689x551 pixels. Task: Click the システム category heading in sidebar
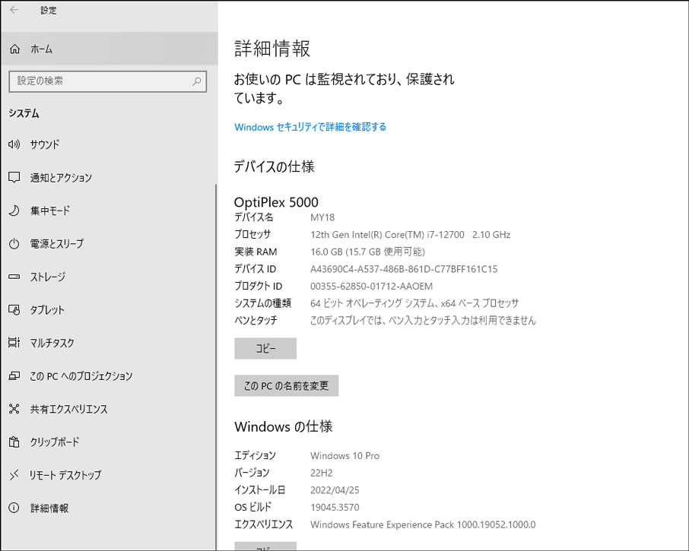(24, 113)
